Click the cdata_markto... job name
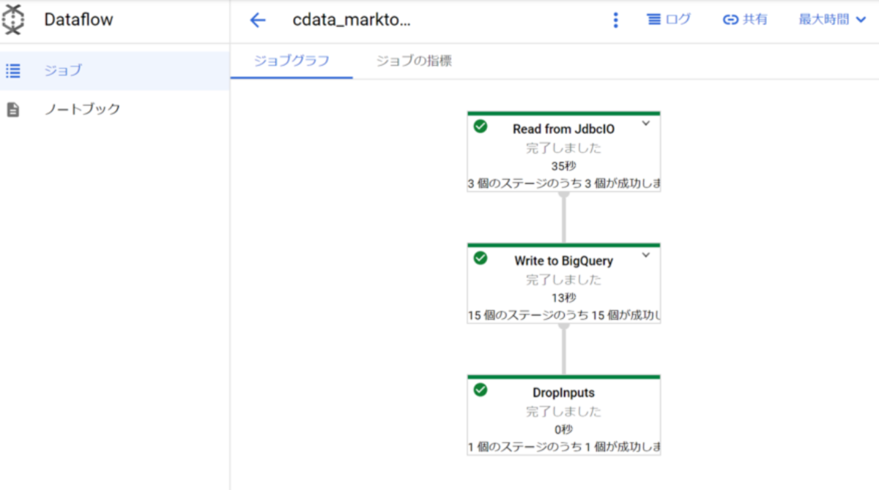Image resolution: width=879 pixels, height=490 pixels. [x=352, y=20]
